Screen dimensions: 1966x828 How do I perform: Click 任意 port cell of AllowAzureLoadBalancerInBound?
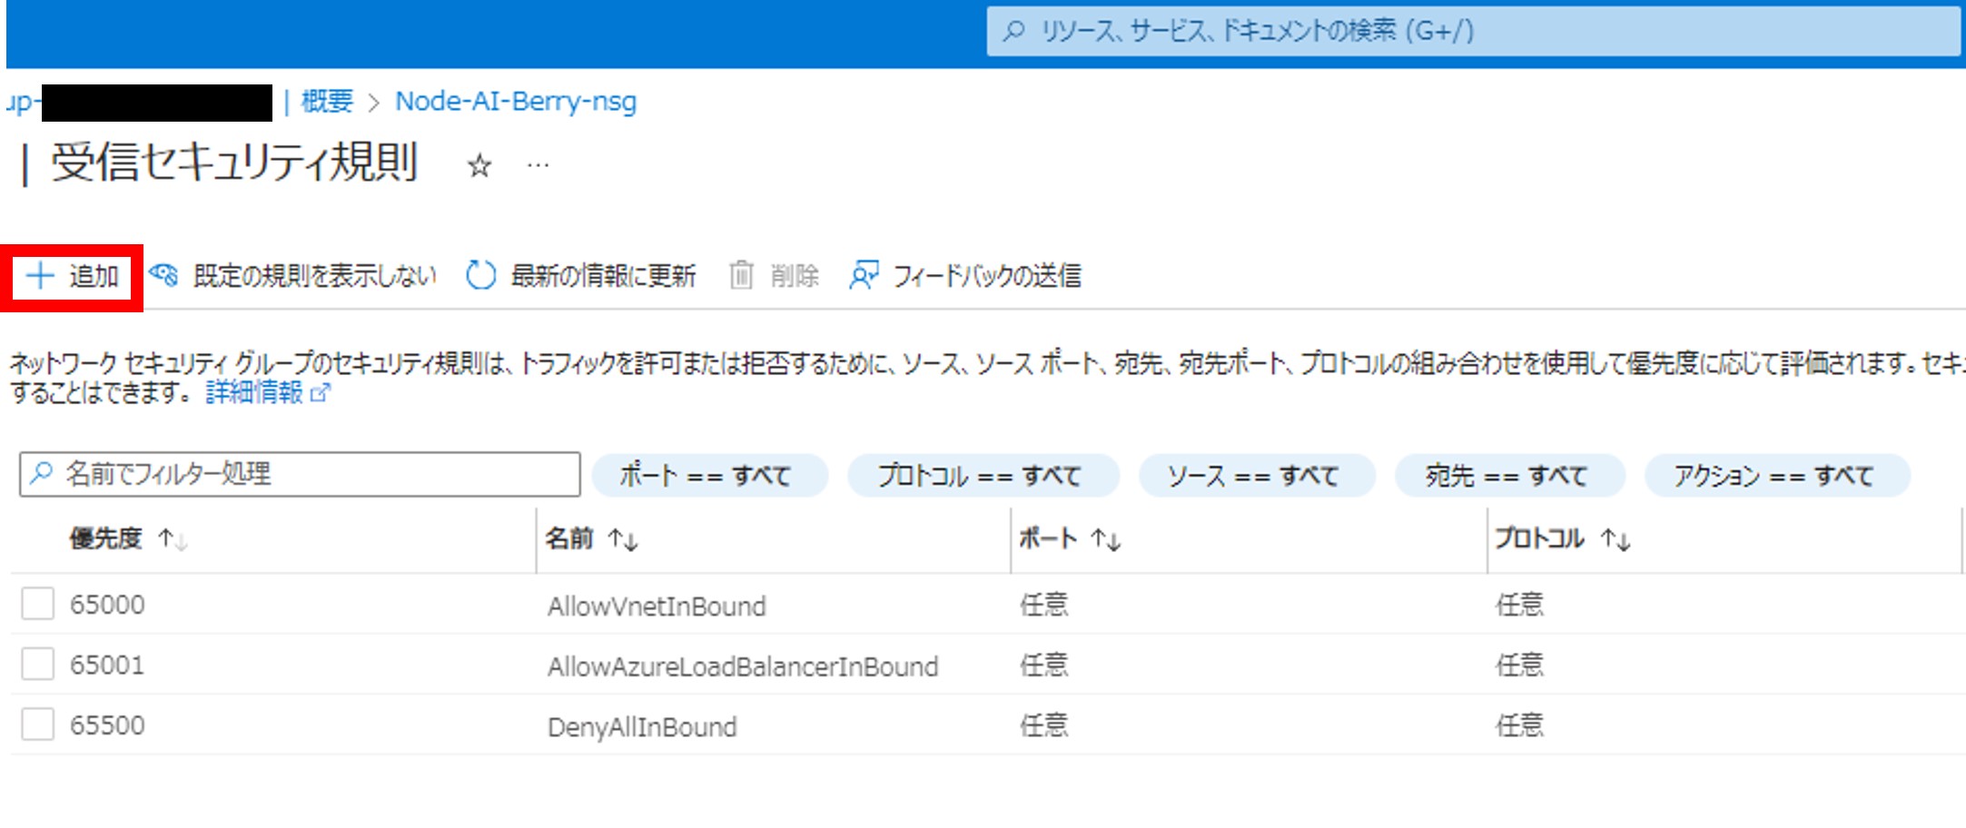coord(1044,665)
